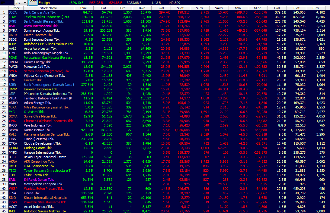Viewport: 330px width, 213px height.
Task: Select the ITMG stock code
Action: point(13,53)
